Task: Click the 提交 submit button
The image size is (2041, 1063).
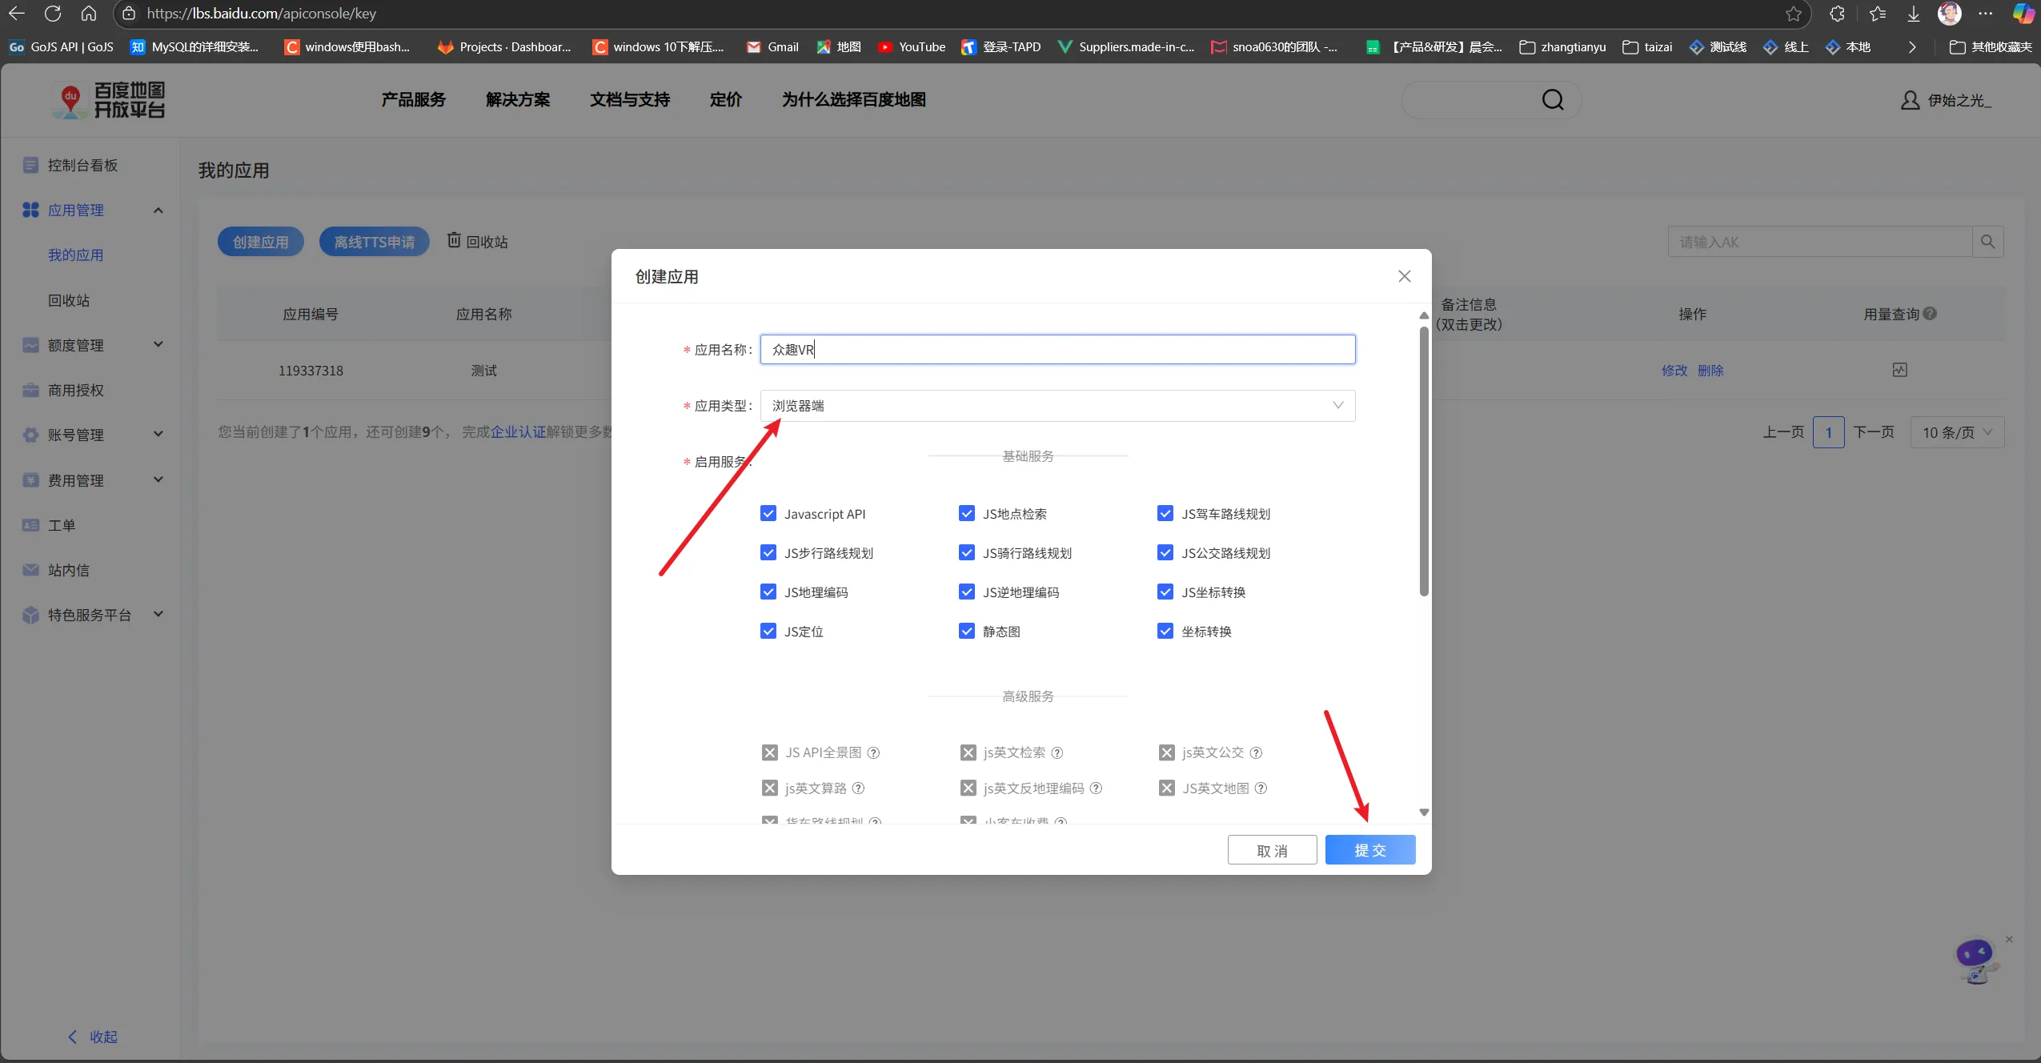Action: click(1370, 850)
